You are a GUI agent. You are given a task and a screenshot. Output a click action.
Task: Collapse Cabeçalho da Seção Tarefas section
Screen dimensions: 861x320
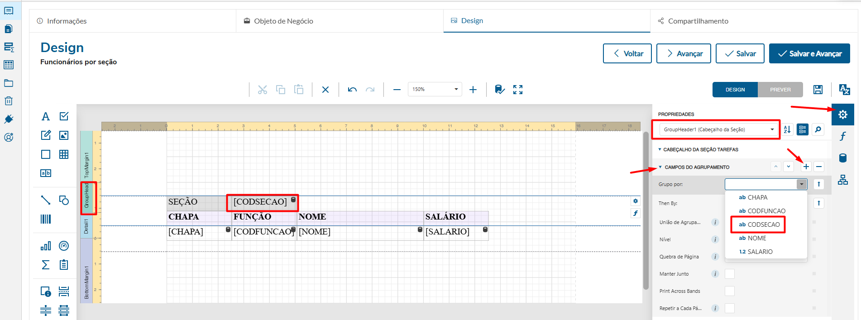pos(660,149)
